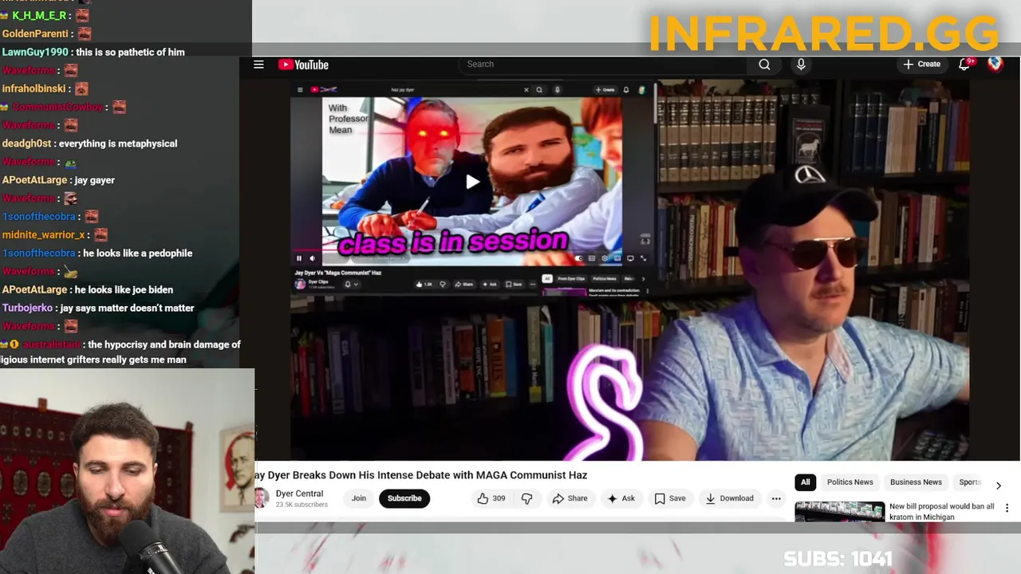
Task: Dislike the video with thumbs down
Action: click(527, 498)
